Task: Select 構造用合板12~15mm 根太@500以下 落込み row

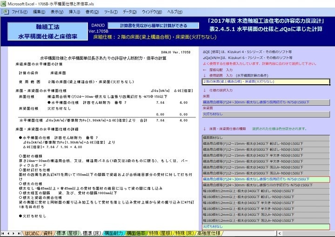Action: (x=266, y=173)
